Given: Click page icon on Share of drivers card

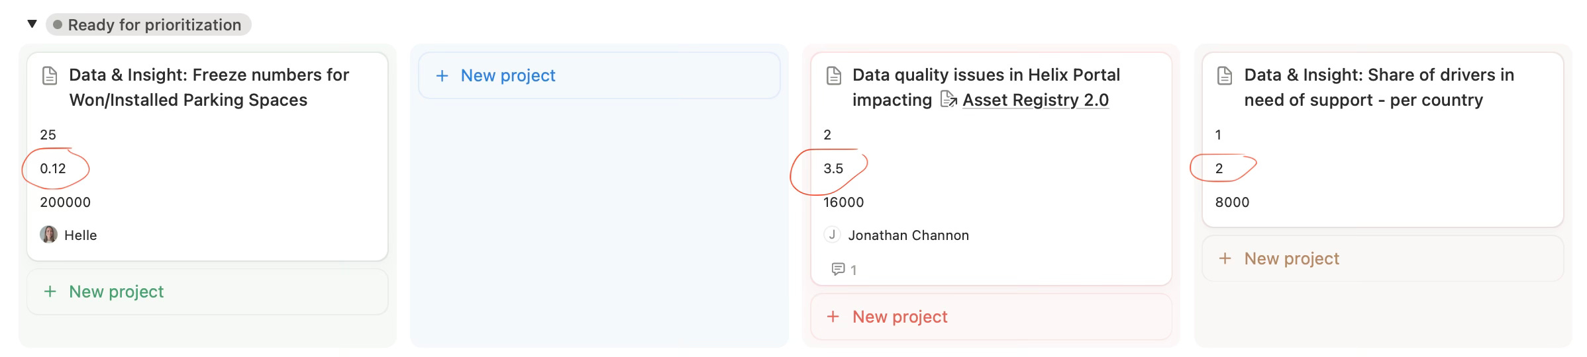Looking at the screenshot, I should coord(1225,76).
